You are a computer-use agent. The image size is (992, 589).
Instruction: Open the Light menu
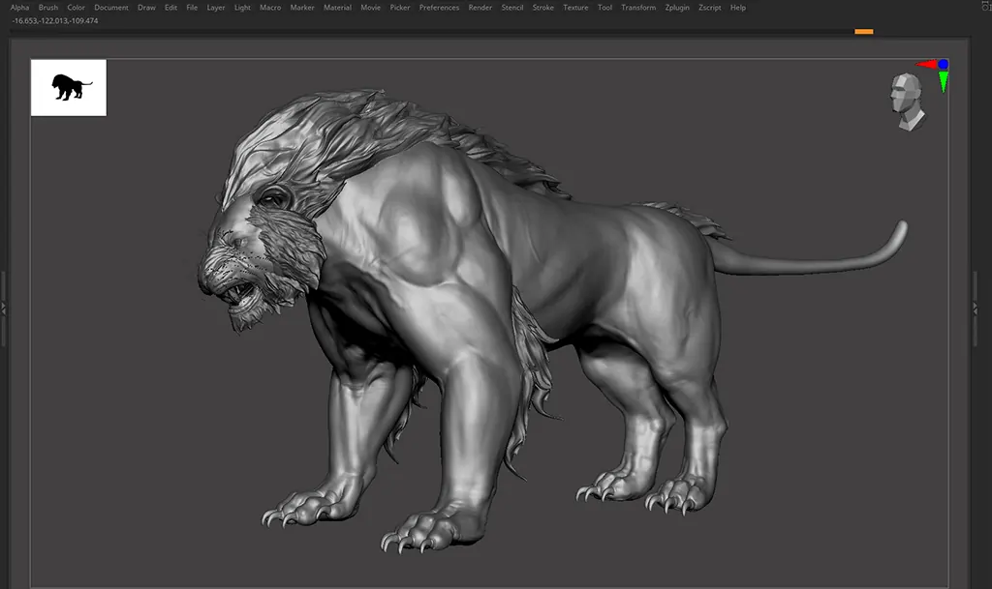pos(242,8)
